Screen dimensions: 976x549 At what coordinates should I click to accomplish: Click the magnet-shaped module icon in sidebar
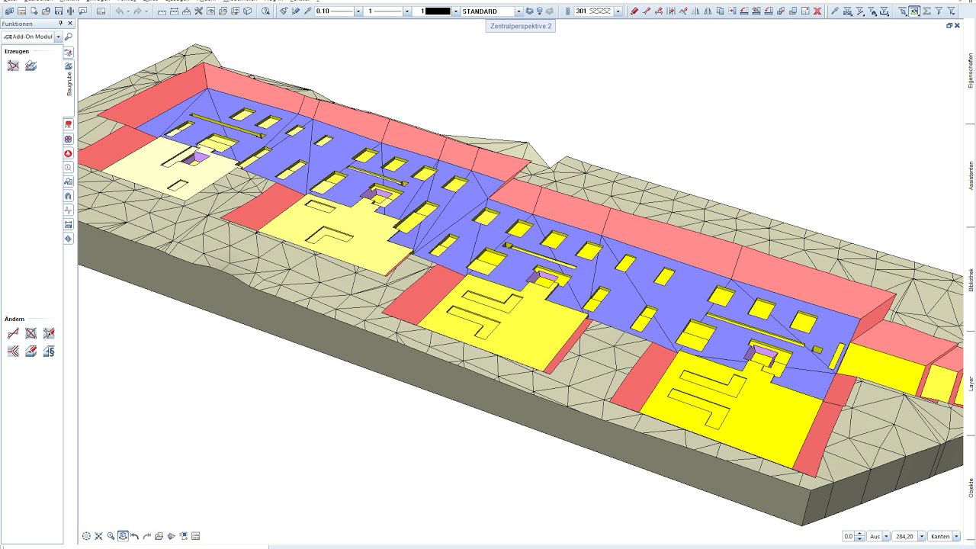click(68, 195)
